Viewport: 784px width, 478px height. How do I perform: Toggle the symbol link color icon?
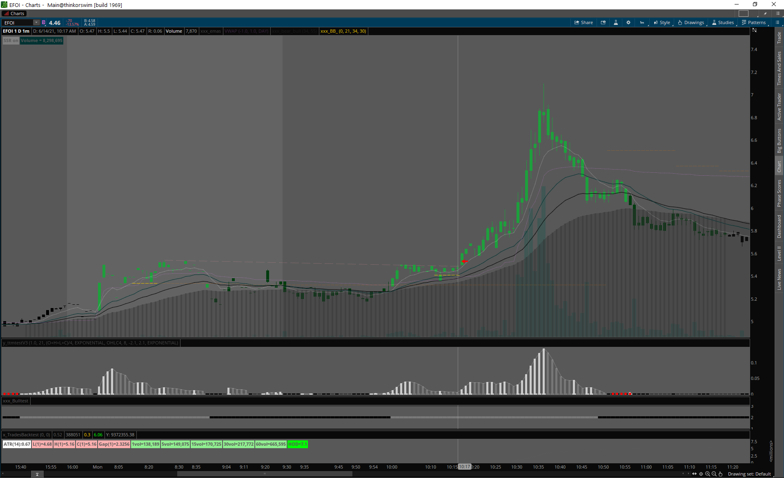click(44, 22)
